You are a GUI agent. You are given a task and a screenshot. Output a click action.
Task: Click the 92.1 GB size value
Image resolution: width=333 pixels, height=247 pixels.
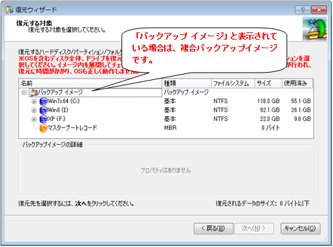(270, 110)
